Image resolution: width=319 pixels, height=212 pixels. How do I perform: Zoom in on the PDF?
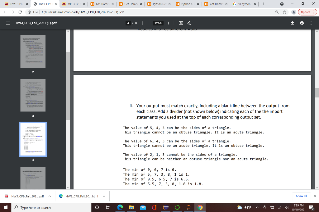coord(168,23)
